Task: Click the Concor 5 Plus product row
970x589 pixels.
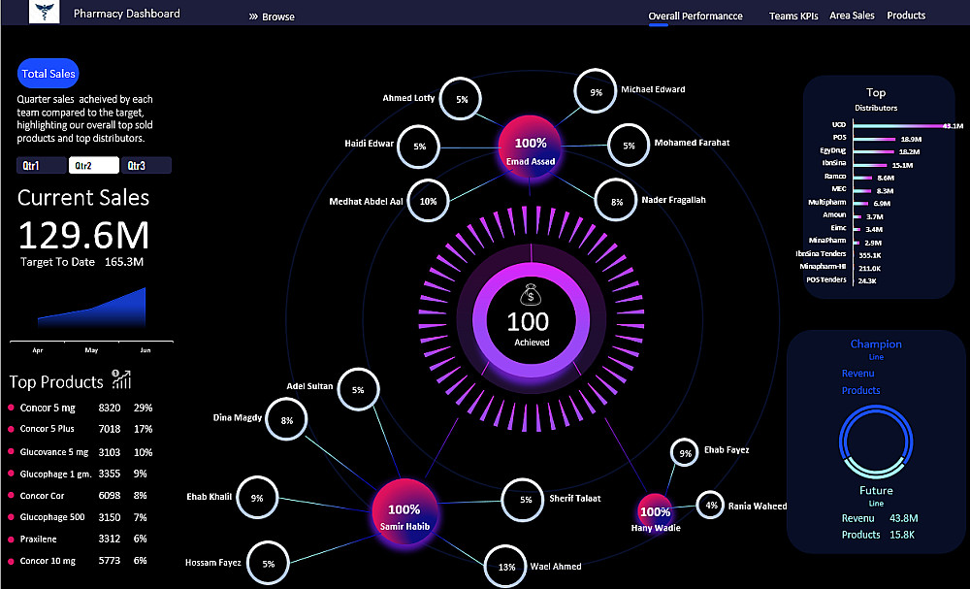Action: pos(81,429)
